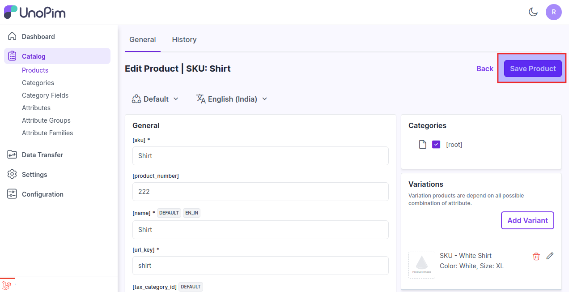Open the Data Transfer section

pos(42,155)
